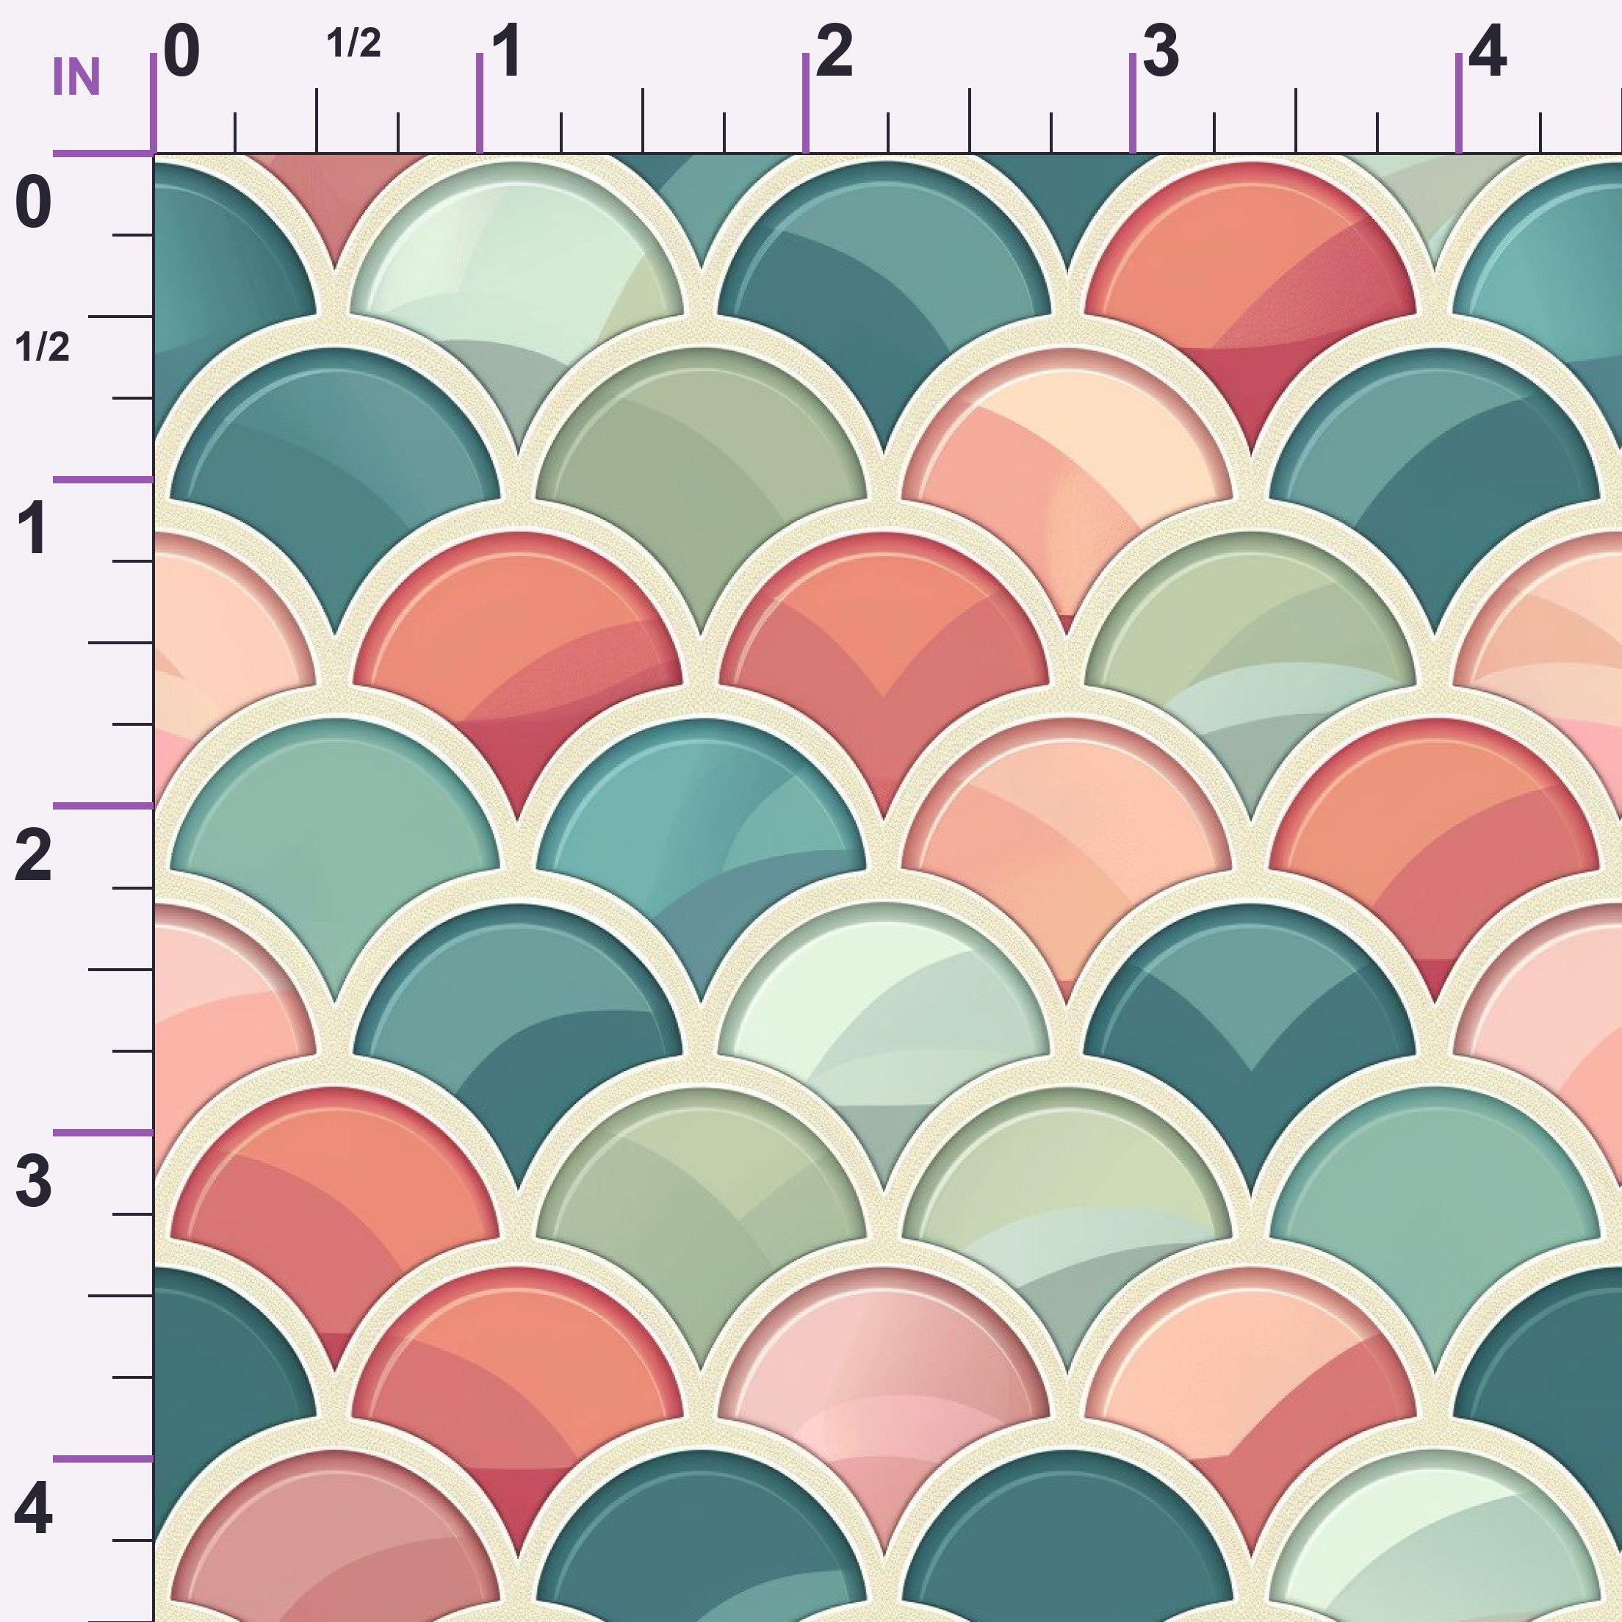This screenshot has height=1622, width=1622.
Task: Select the "2" label on vertical ruler
Action: coord(34,856)
